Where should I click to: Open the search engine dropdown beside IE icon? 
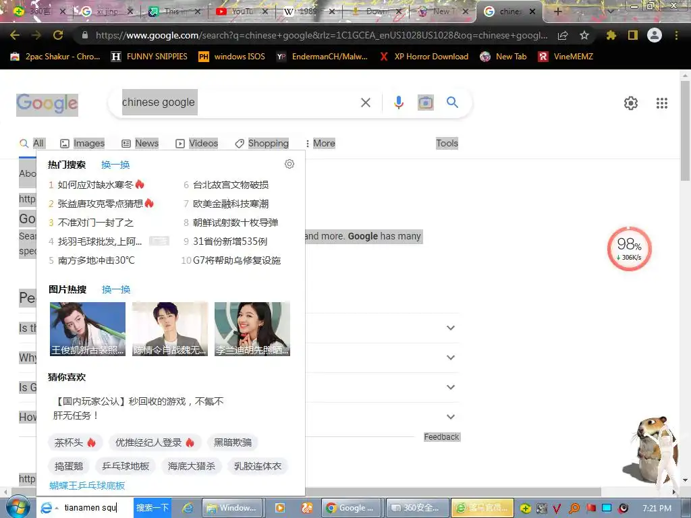(x=57, y=509)
